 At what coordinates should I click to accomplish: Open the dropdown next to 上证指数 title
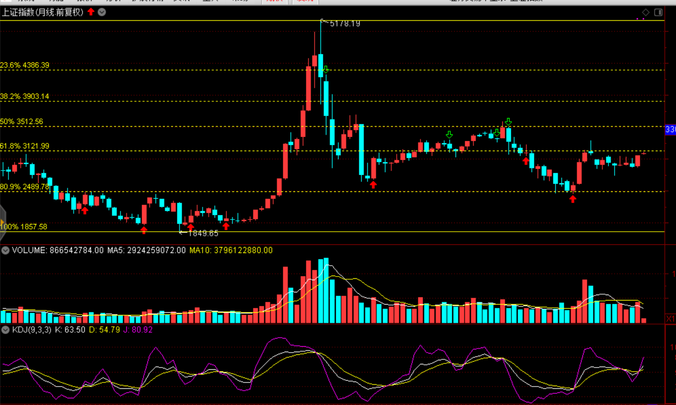102,12
